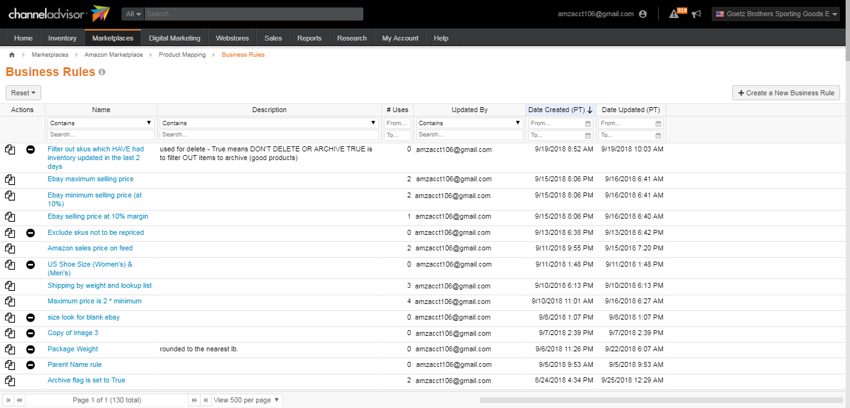Image resolution: width=850 pixels, height=408 pixels.
Task: Open the Goetz Brothers account selector
Action: 776,14
